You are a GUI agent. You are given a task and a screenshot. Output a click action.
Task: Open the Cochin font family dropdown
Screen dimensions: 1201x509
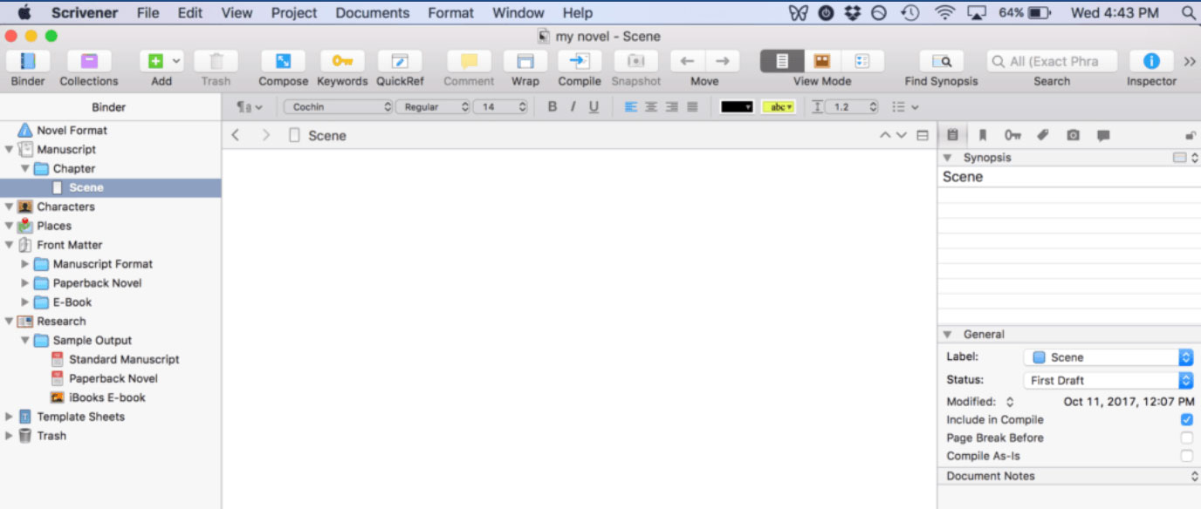pos(338,107)
